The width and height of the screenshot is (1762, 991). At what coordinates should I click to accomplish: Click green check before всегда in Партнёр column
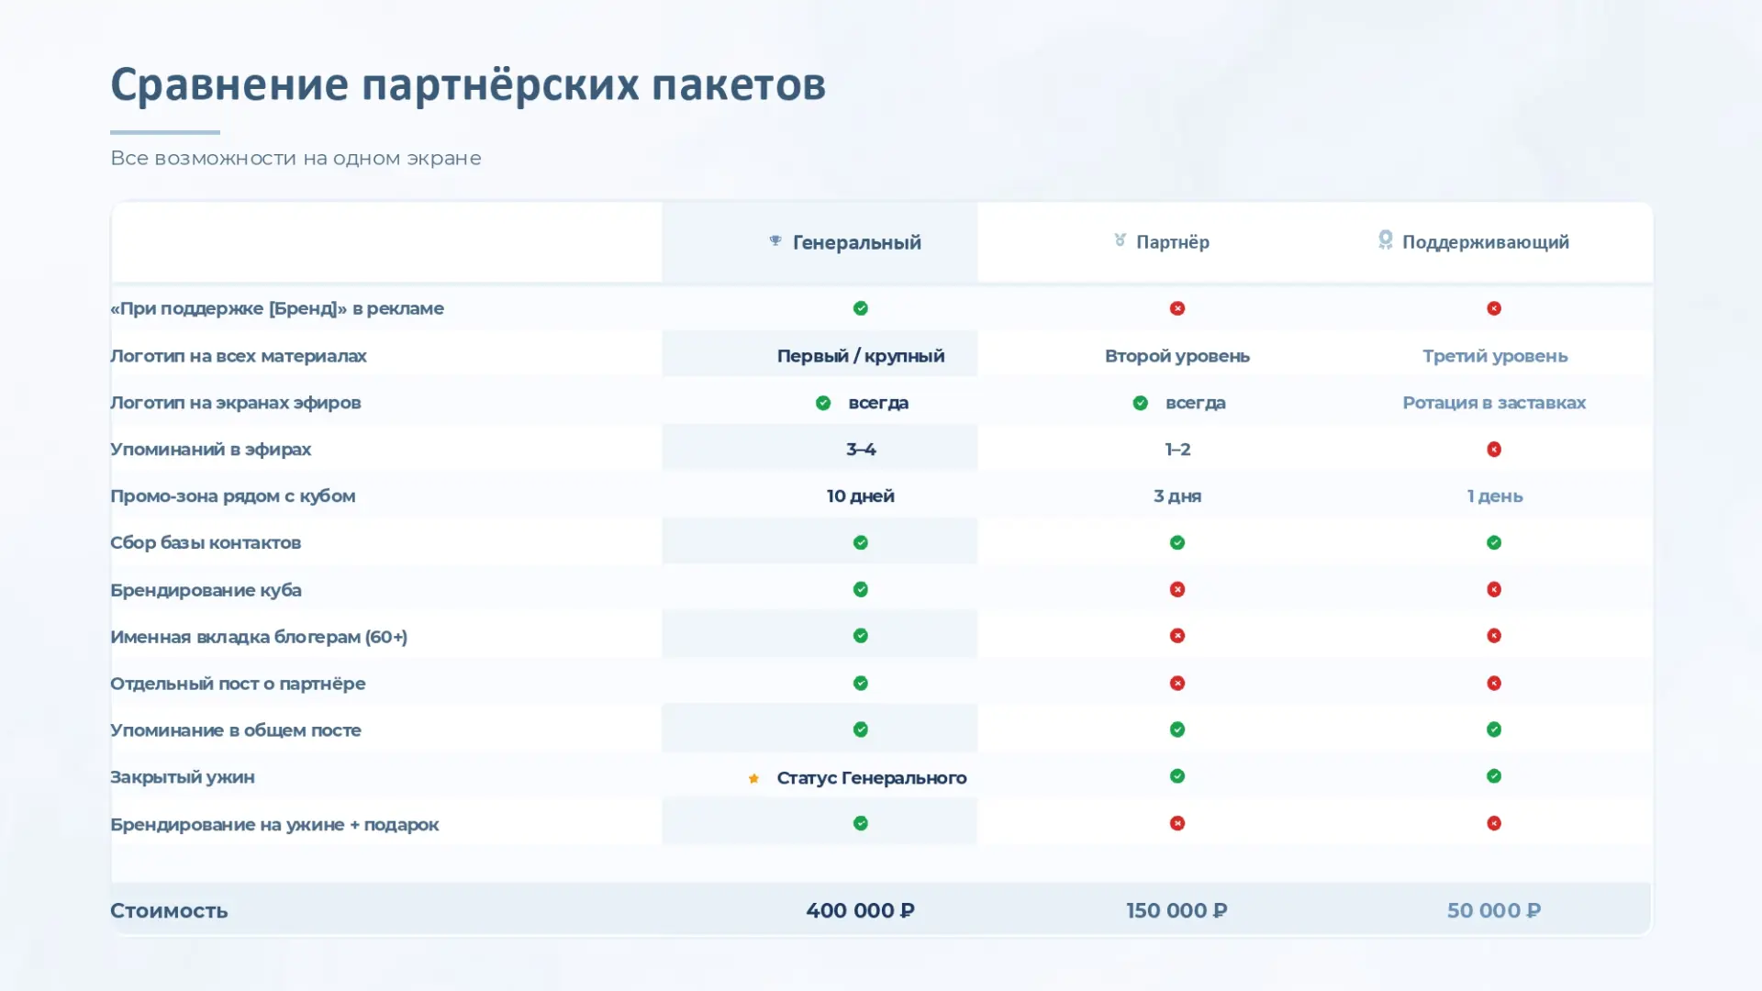coord(1140,403)
